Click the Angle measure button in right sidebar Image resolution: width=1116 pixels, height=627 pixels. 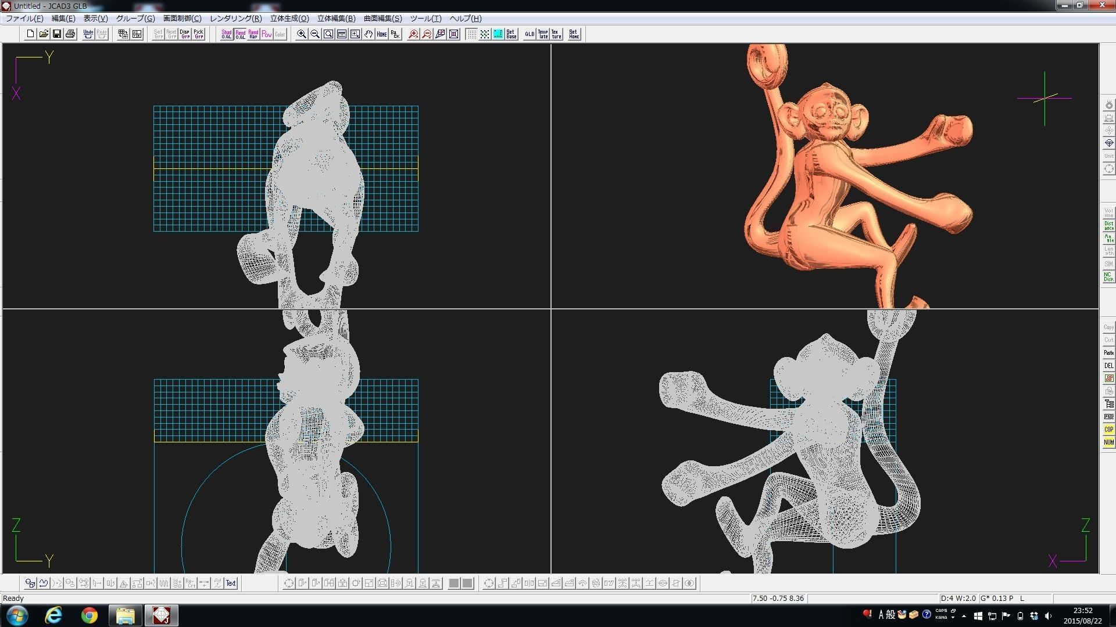[1109, 239]
